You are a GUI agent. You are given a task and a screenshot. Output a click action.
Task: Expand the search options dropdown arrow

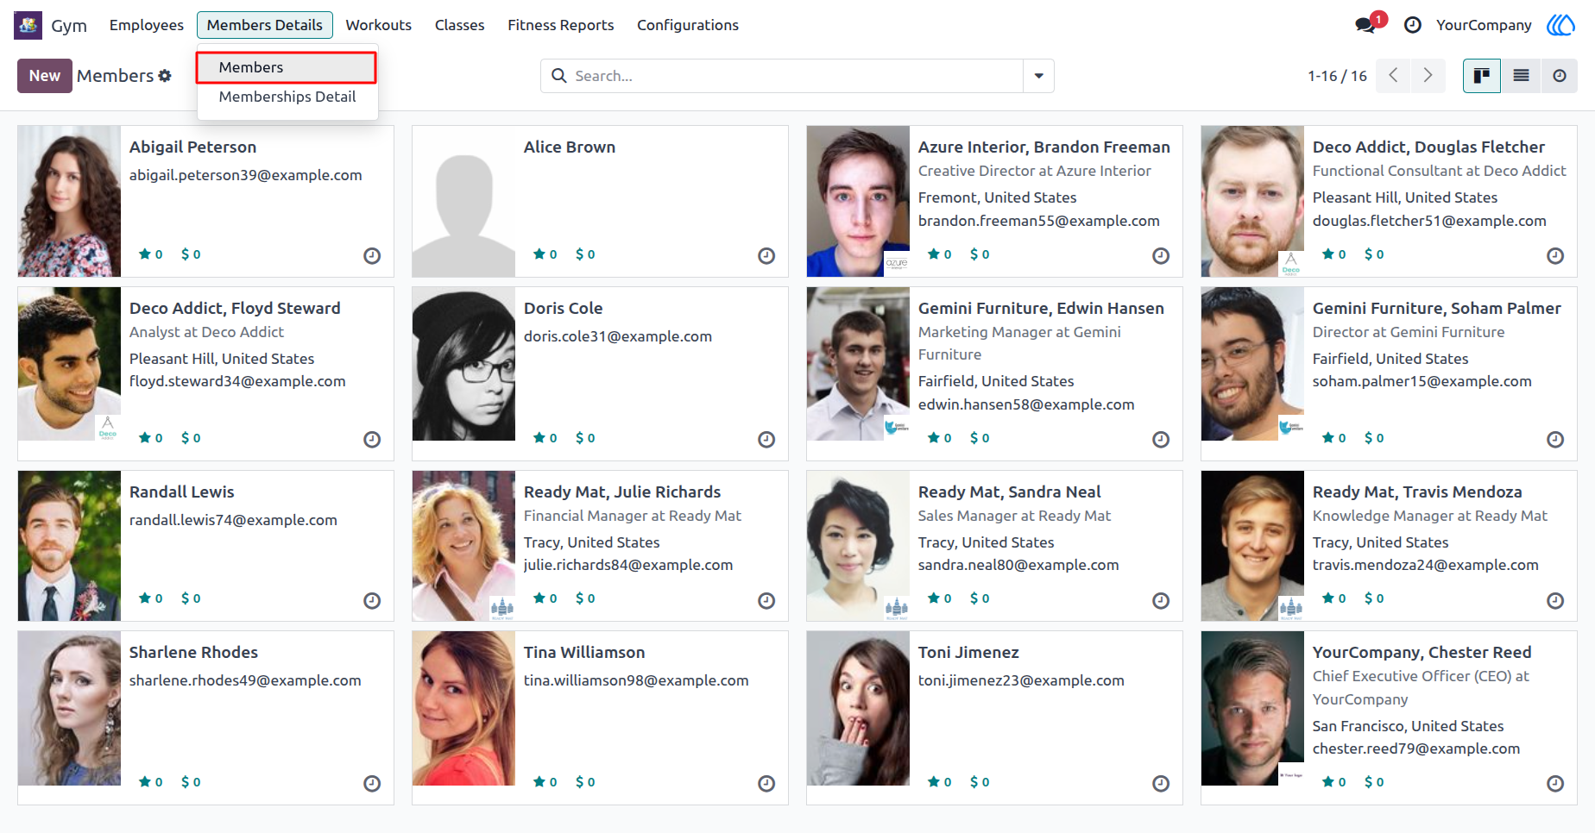point(1038,76)
